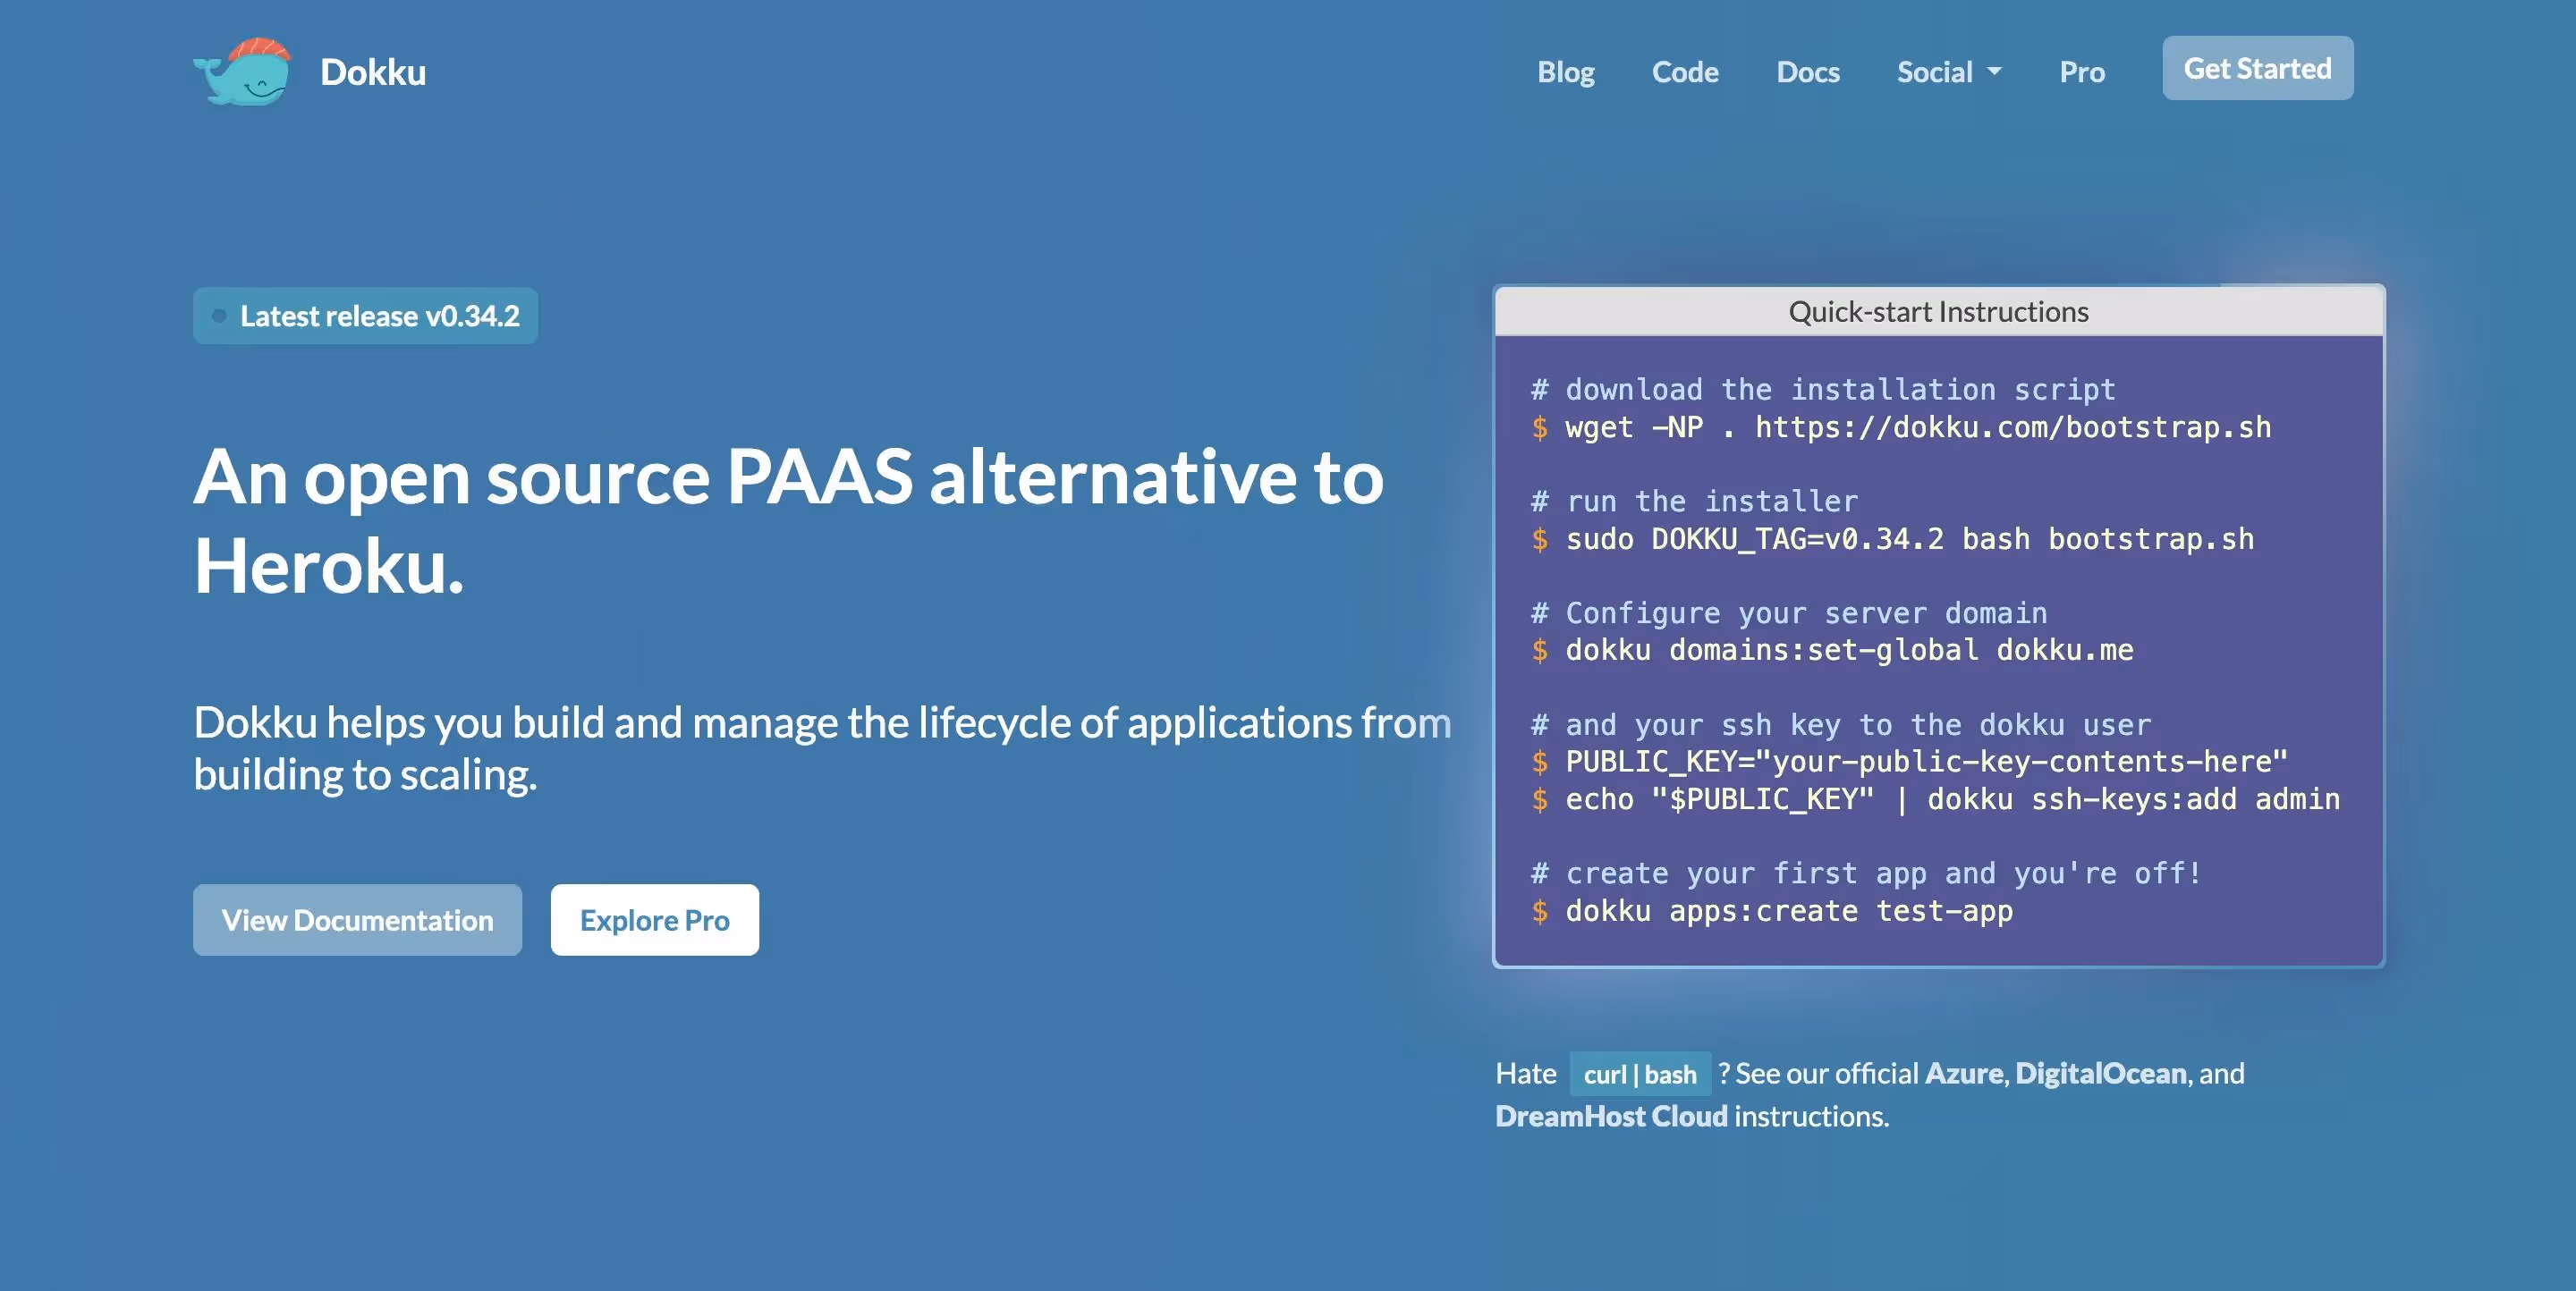The height and width of the screenshot is (1291, 2576).
Task: Click the Explore Pro button
Action: pos(654,919)
